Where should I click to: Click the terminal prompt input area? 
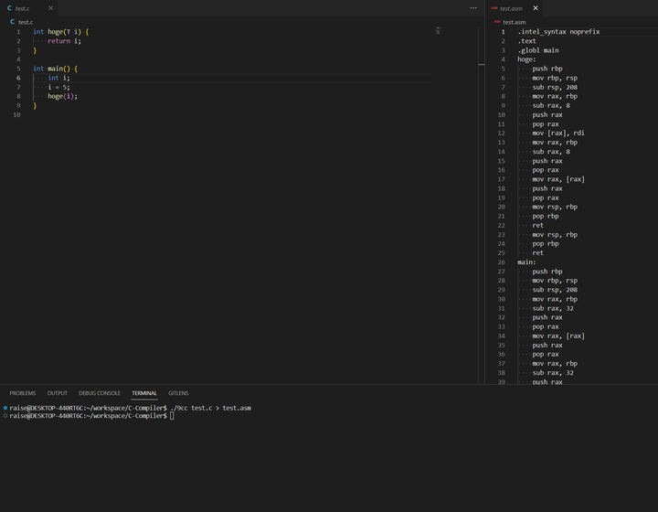[172, 416]
